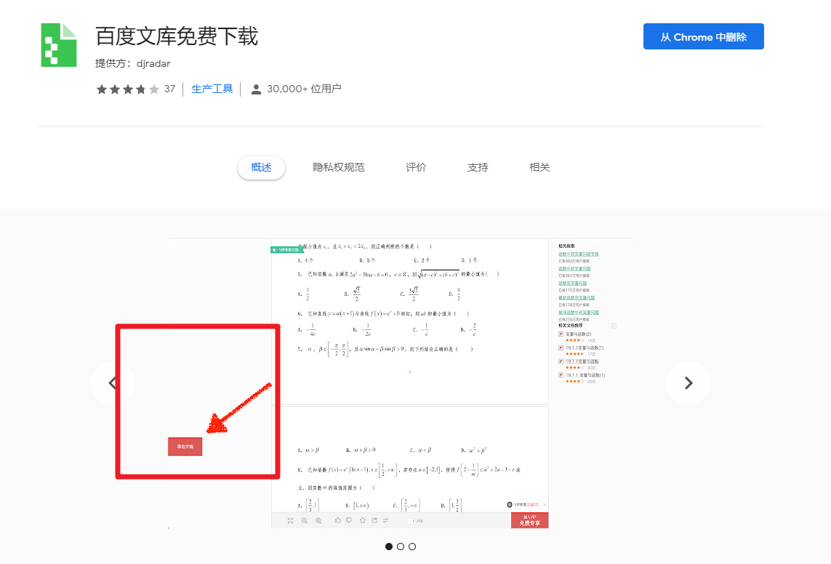
Task: Click the 30,000+ 位用户 text
Action: (x=304, y=89)
